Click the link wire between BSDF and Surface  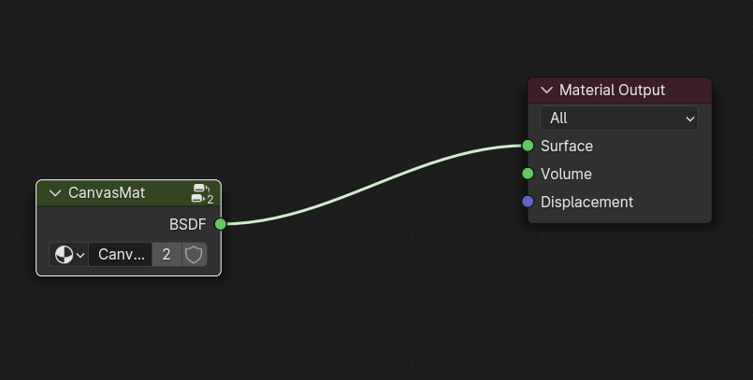click(374, 185)
